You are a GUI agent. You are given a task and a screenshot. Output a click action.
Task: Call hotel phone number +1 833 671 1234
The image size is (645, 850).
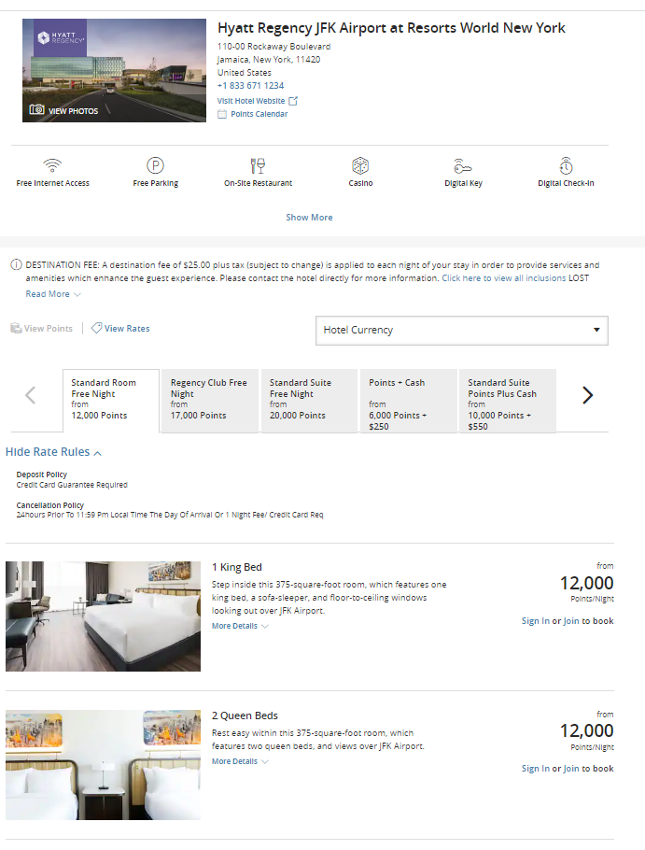(x=251, y=86)
